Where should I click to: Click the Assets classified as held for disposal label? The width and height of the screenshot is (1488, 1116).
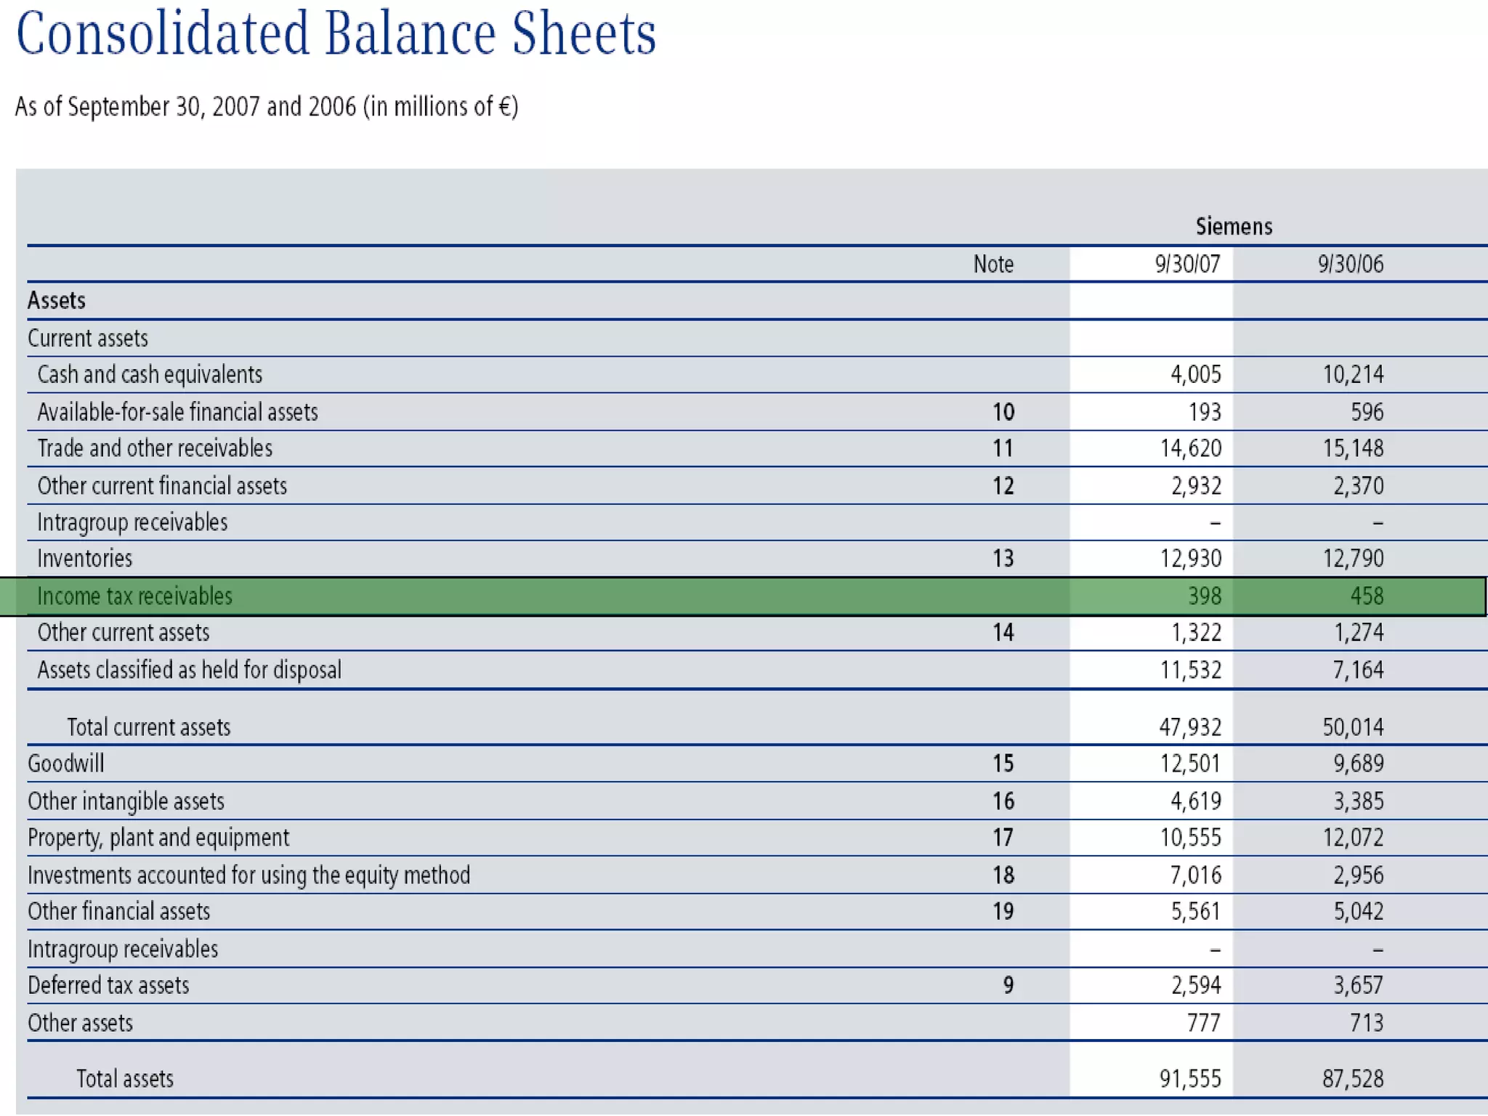[x=189, y=670]
